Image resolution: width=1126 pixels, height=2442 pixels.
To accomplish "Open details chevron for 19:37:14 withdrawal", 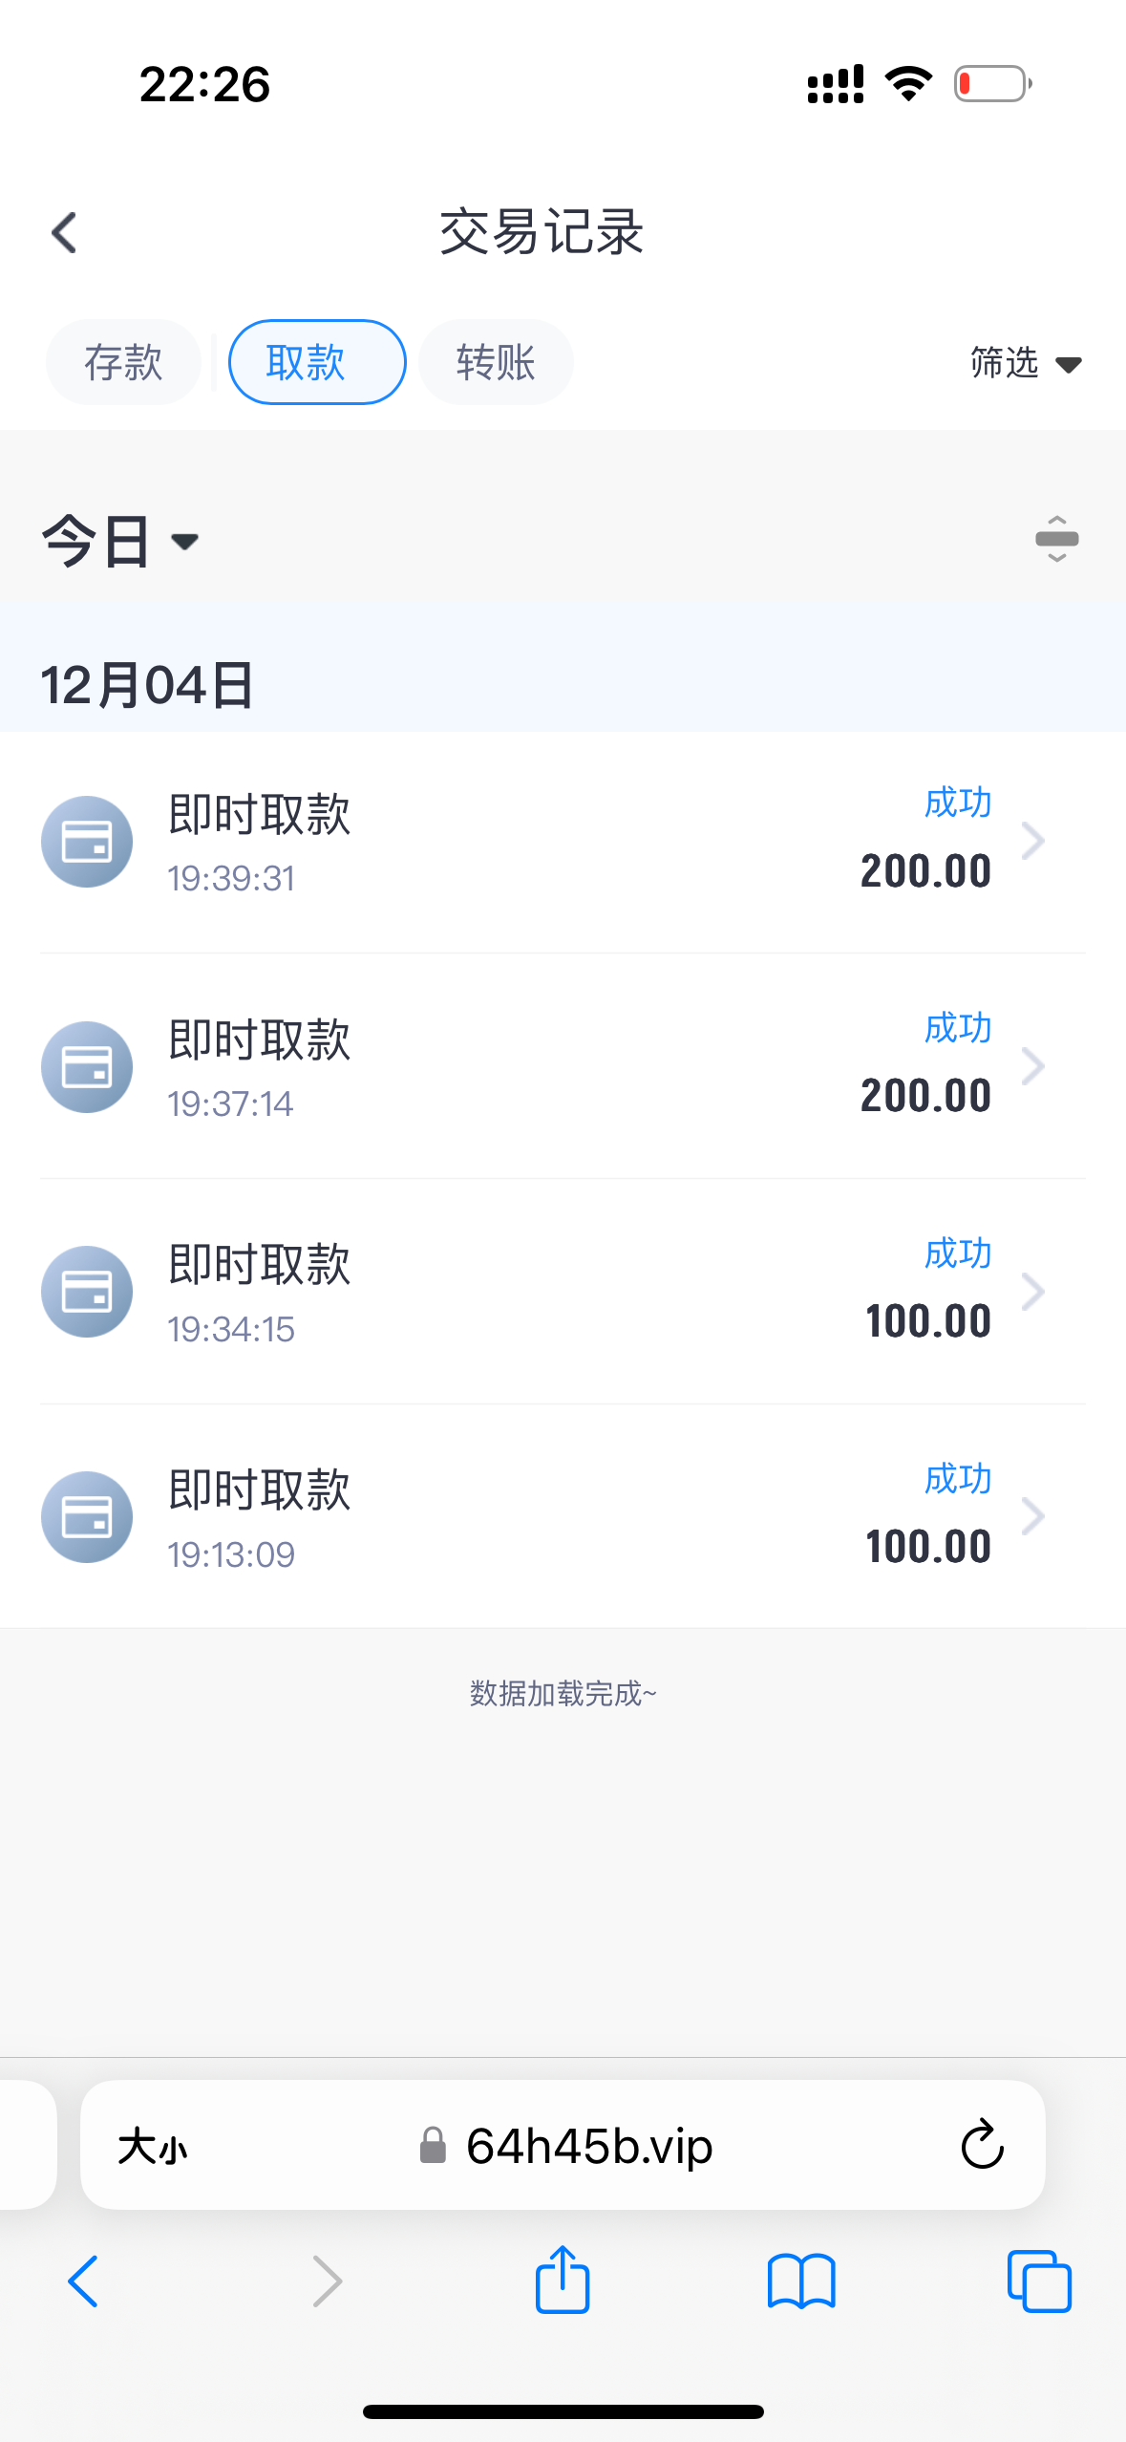I will point(1032,1066).
